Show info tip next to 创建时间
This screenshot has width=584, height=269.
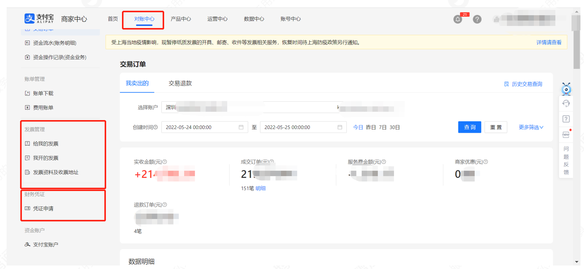coord(155,127)
